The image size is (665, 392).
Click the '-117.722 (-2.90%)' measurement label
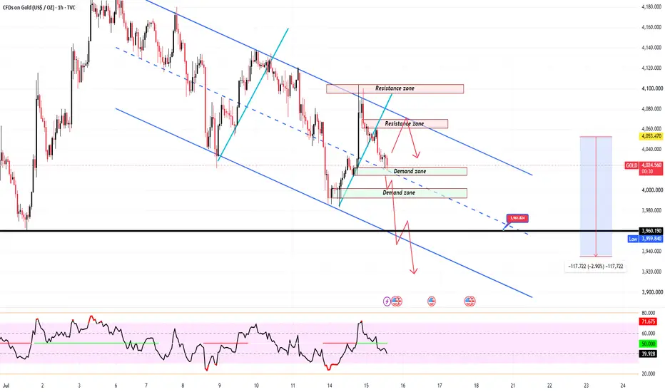pyautogui.click(x=596, y=266)
